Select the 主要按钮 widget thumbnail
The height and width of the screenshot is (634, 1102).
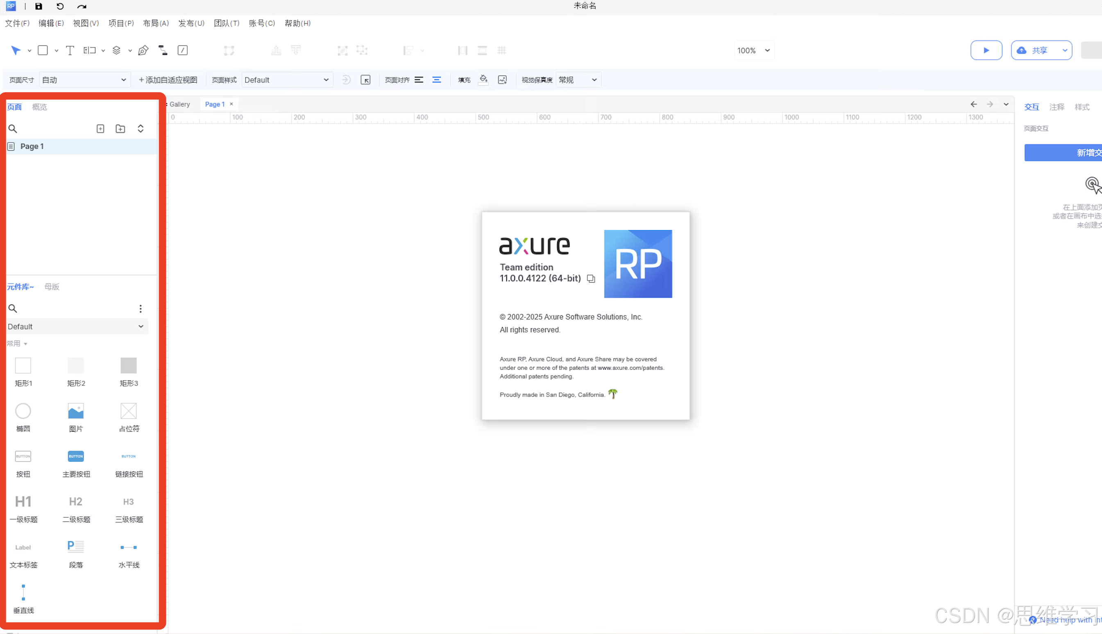point(76,457)
